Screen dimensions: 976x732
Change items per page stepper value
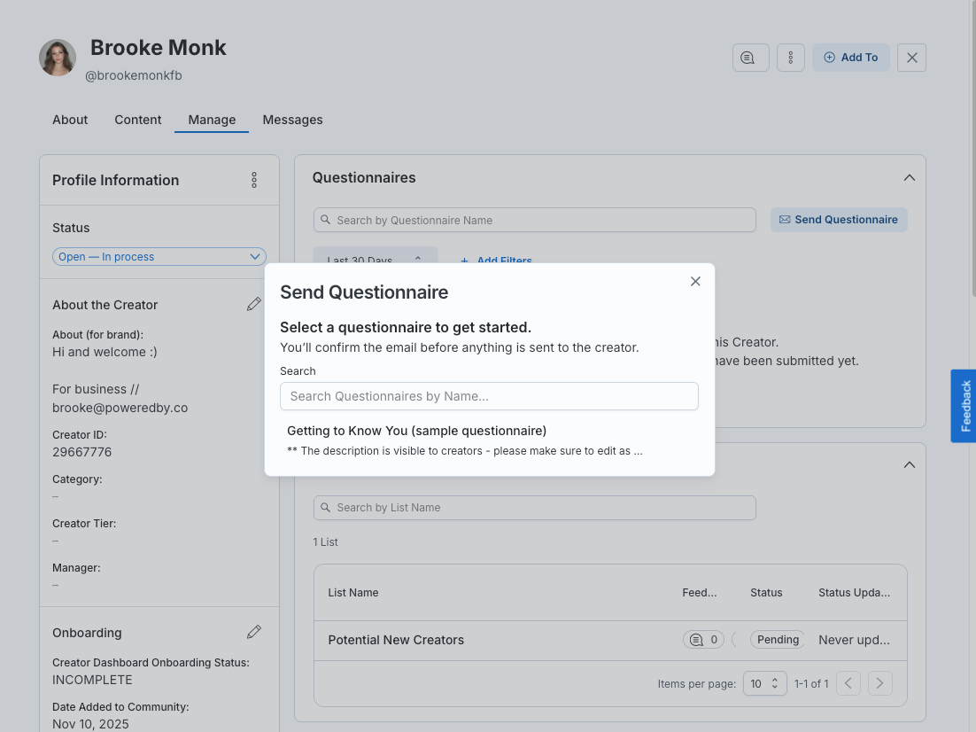764,683
